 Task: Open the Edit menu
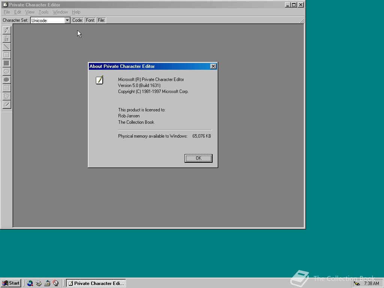point(17,12)
